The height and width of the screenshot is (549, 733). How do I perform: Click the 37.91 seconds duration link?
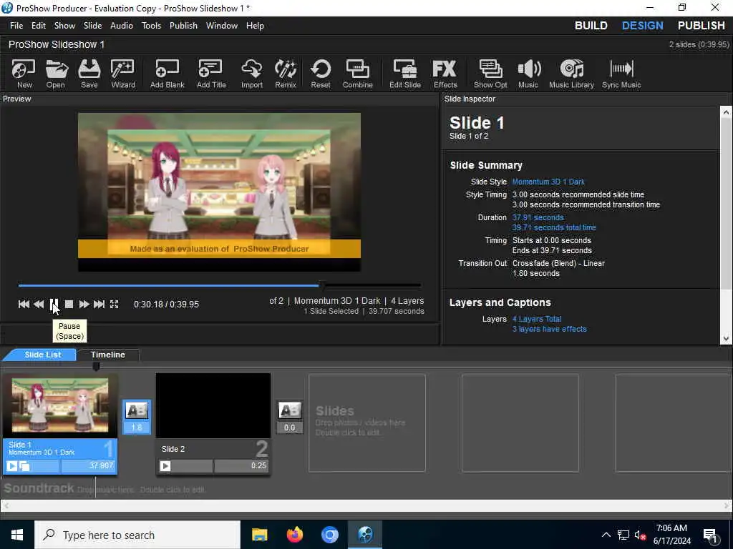pos(538,217)
